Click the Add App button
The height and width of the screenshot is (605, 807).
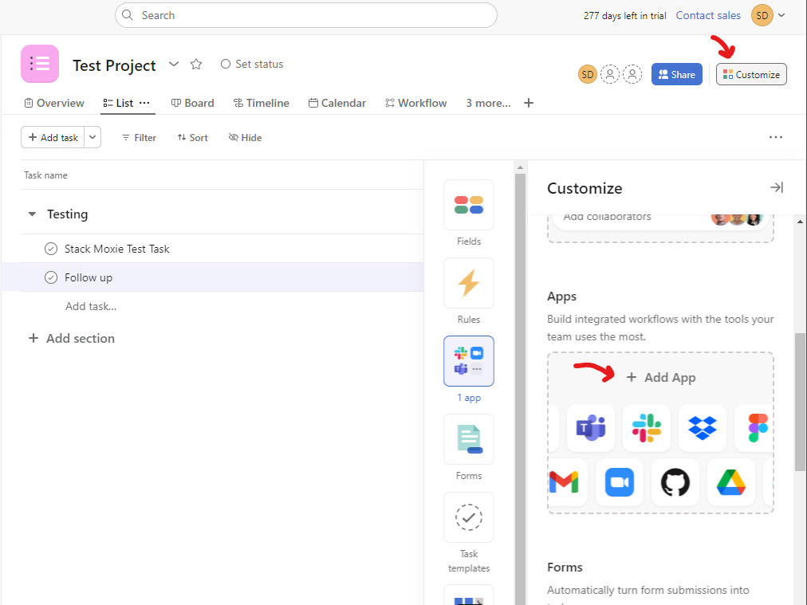[x=661, y=378]
